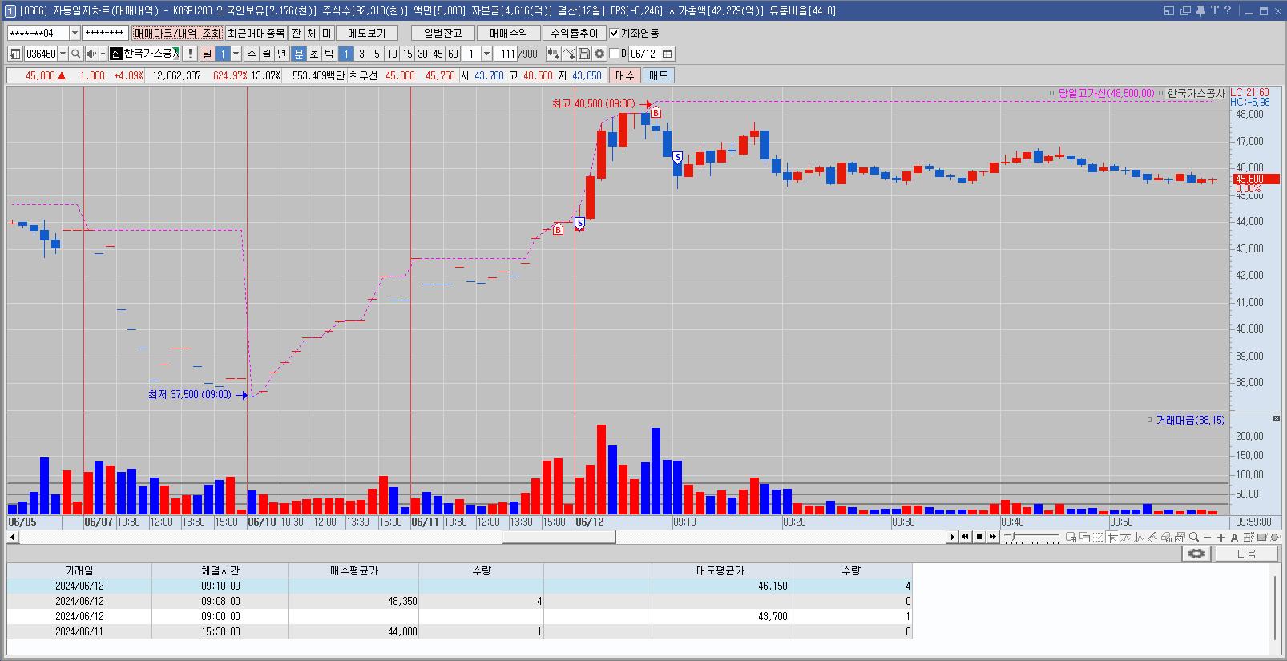This screenshot has height=661, width=1287.
Task: Click the 다음 next button
Action: [1246, 554]
